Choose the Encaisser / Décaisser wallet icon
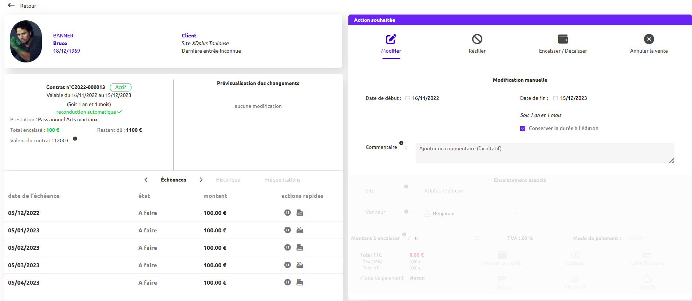 (563, 39)
